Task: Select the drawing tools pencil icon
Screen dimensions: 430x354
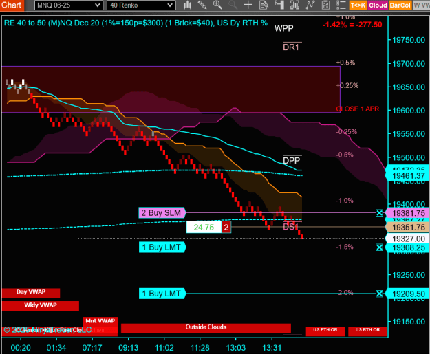Action: 202,5
